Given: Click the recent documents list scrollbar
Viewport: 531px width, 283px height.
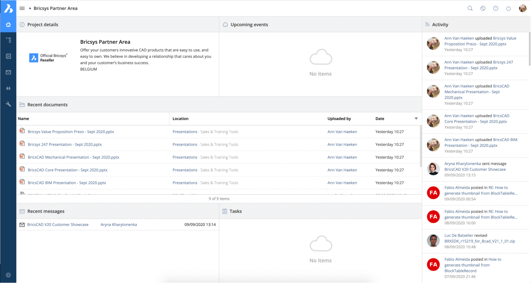Looking at the screenshot, I should click(421, 146).
